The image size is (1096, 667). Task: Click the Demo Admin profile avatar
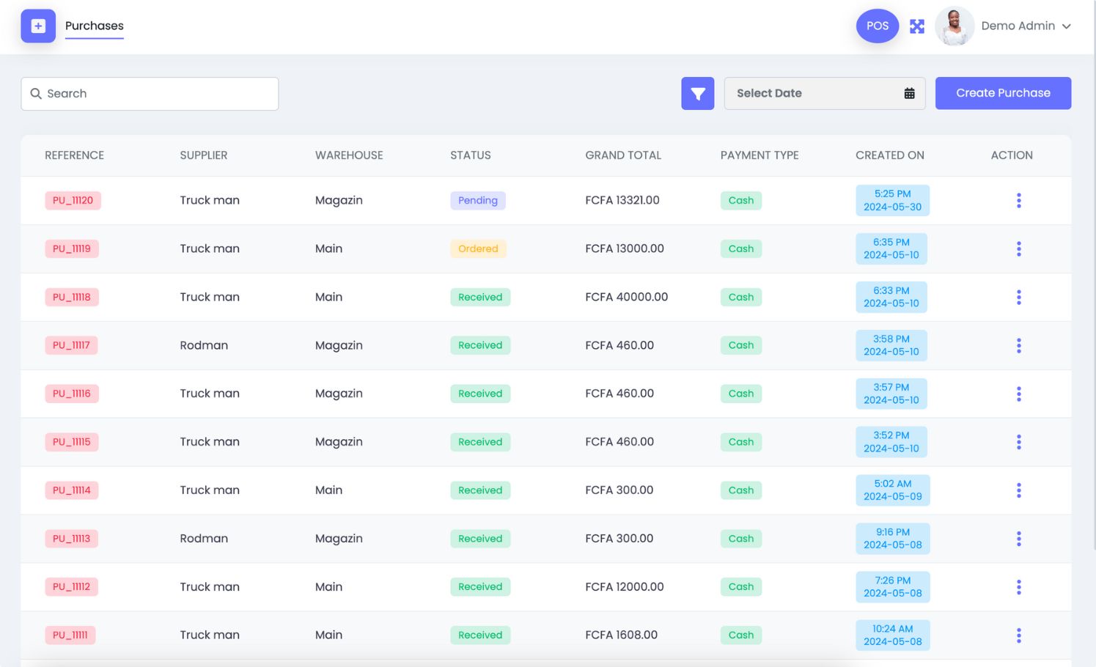[954, 26]
